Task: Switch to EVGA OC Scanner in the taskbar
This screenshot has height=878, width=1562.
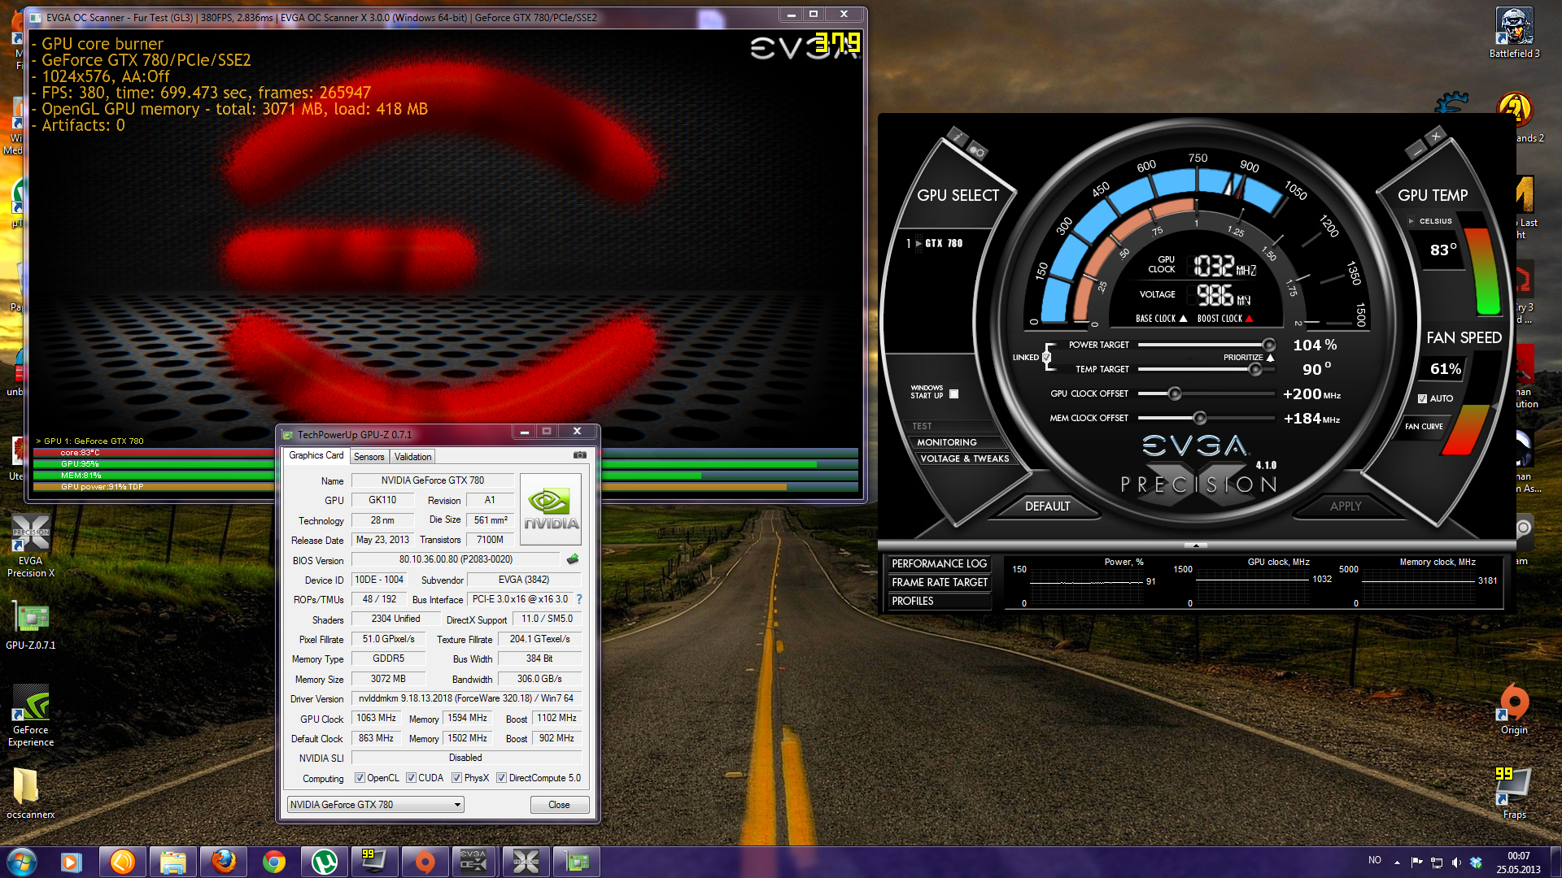Action: (473, 862)
